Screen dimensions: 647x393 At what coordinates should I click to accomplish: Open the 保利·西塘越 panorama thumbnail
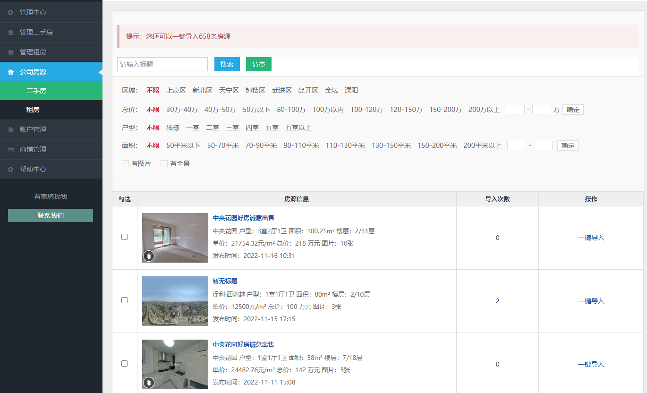point(175,301)
